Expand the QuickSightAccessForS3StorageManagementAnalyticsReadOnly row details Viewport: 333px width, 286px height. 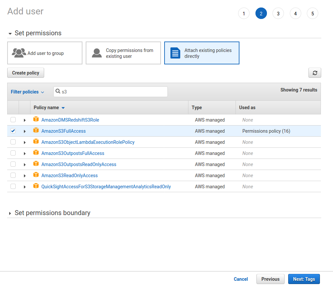(x=25, y=187)
